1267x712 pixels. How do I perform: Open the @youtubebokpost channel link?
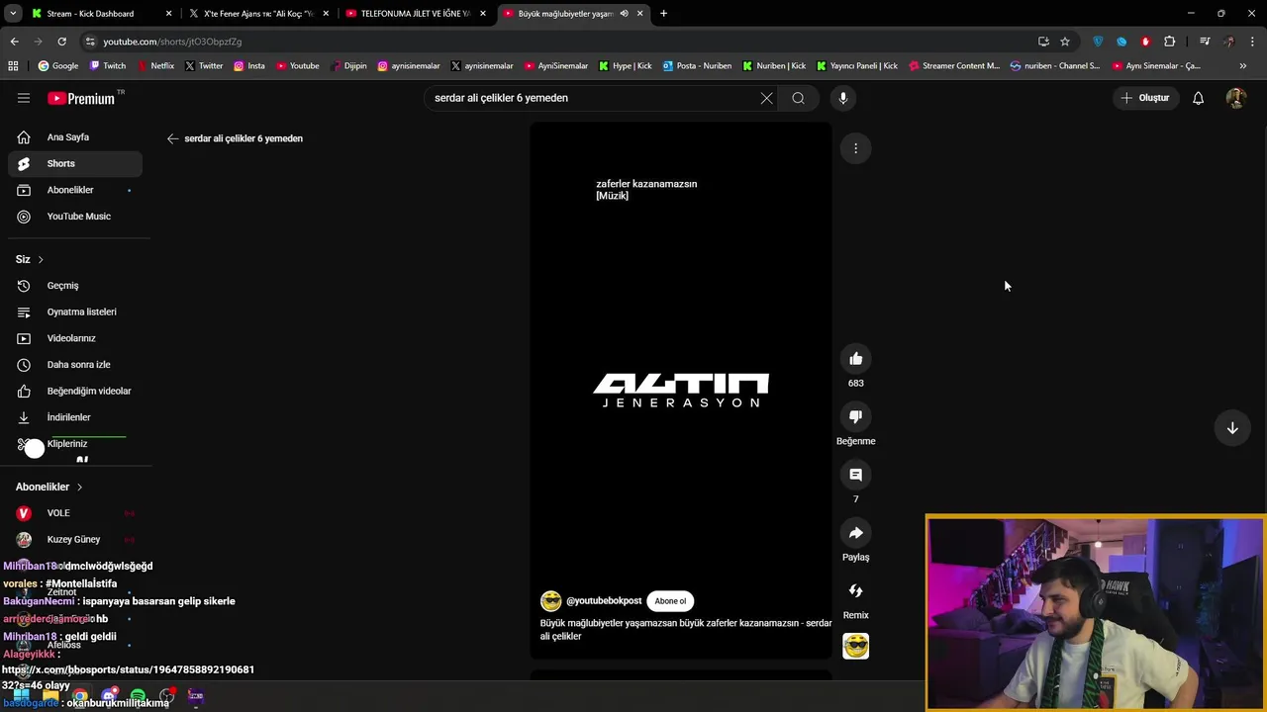point(604,601)
